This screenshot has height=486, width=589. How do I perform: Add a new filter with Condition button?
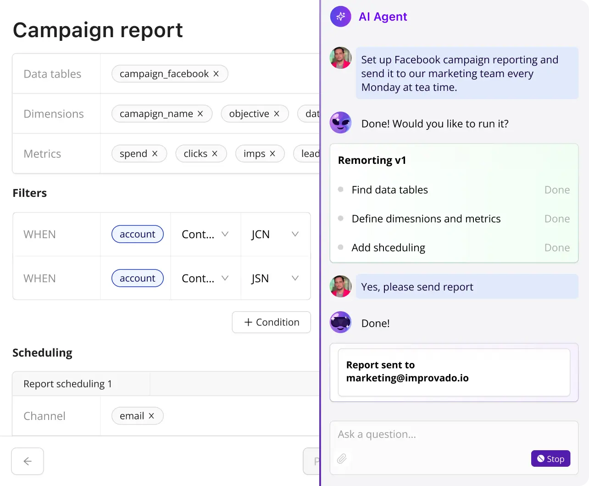[x=271, y=322]
